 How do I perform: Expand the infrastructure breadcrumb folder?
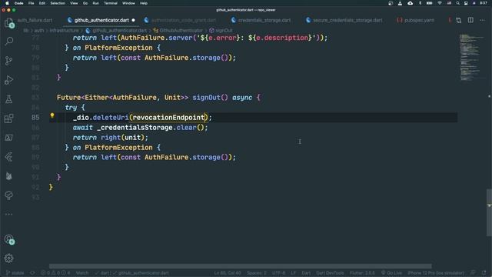tap(65, 31)
